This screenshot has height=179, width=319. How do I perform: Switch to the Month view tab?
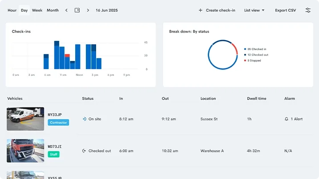[52, 10]
